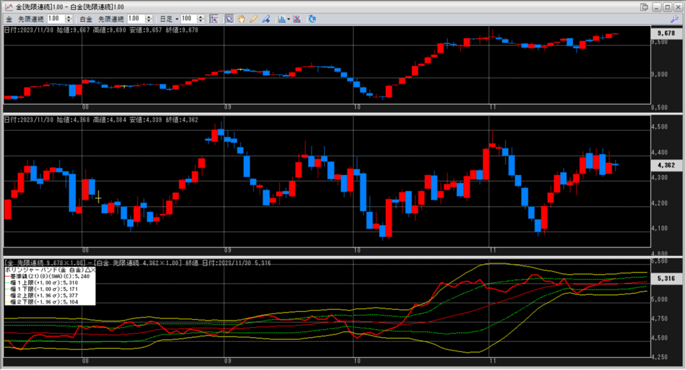Open settings with the wrench icon
686x370 pixels.
click(674, 19)
